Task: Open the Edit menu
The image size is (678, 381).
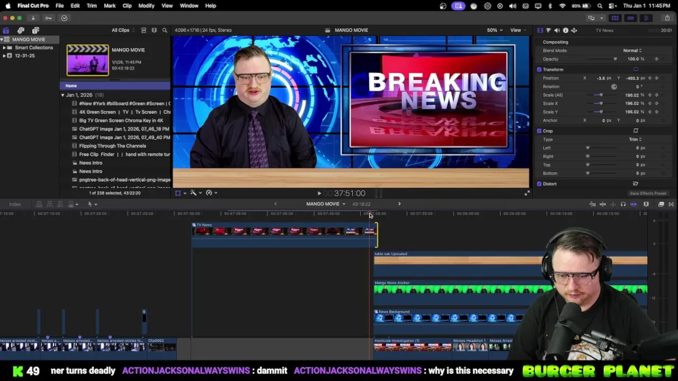Action: click(x=75, y=5)
